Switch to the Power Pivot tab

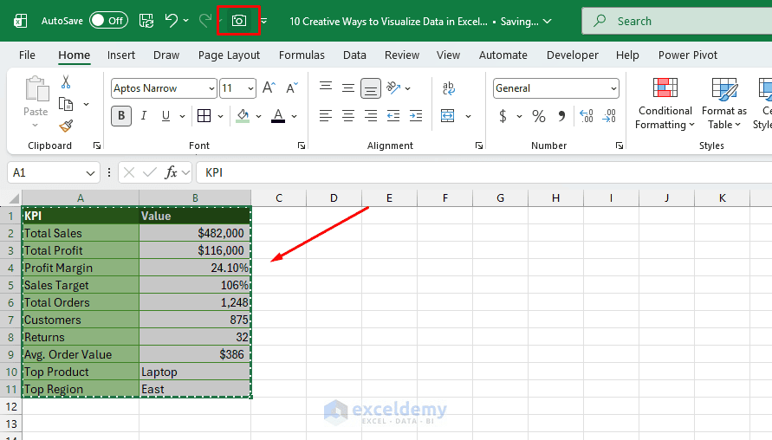coord(688,55)
